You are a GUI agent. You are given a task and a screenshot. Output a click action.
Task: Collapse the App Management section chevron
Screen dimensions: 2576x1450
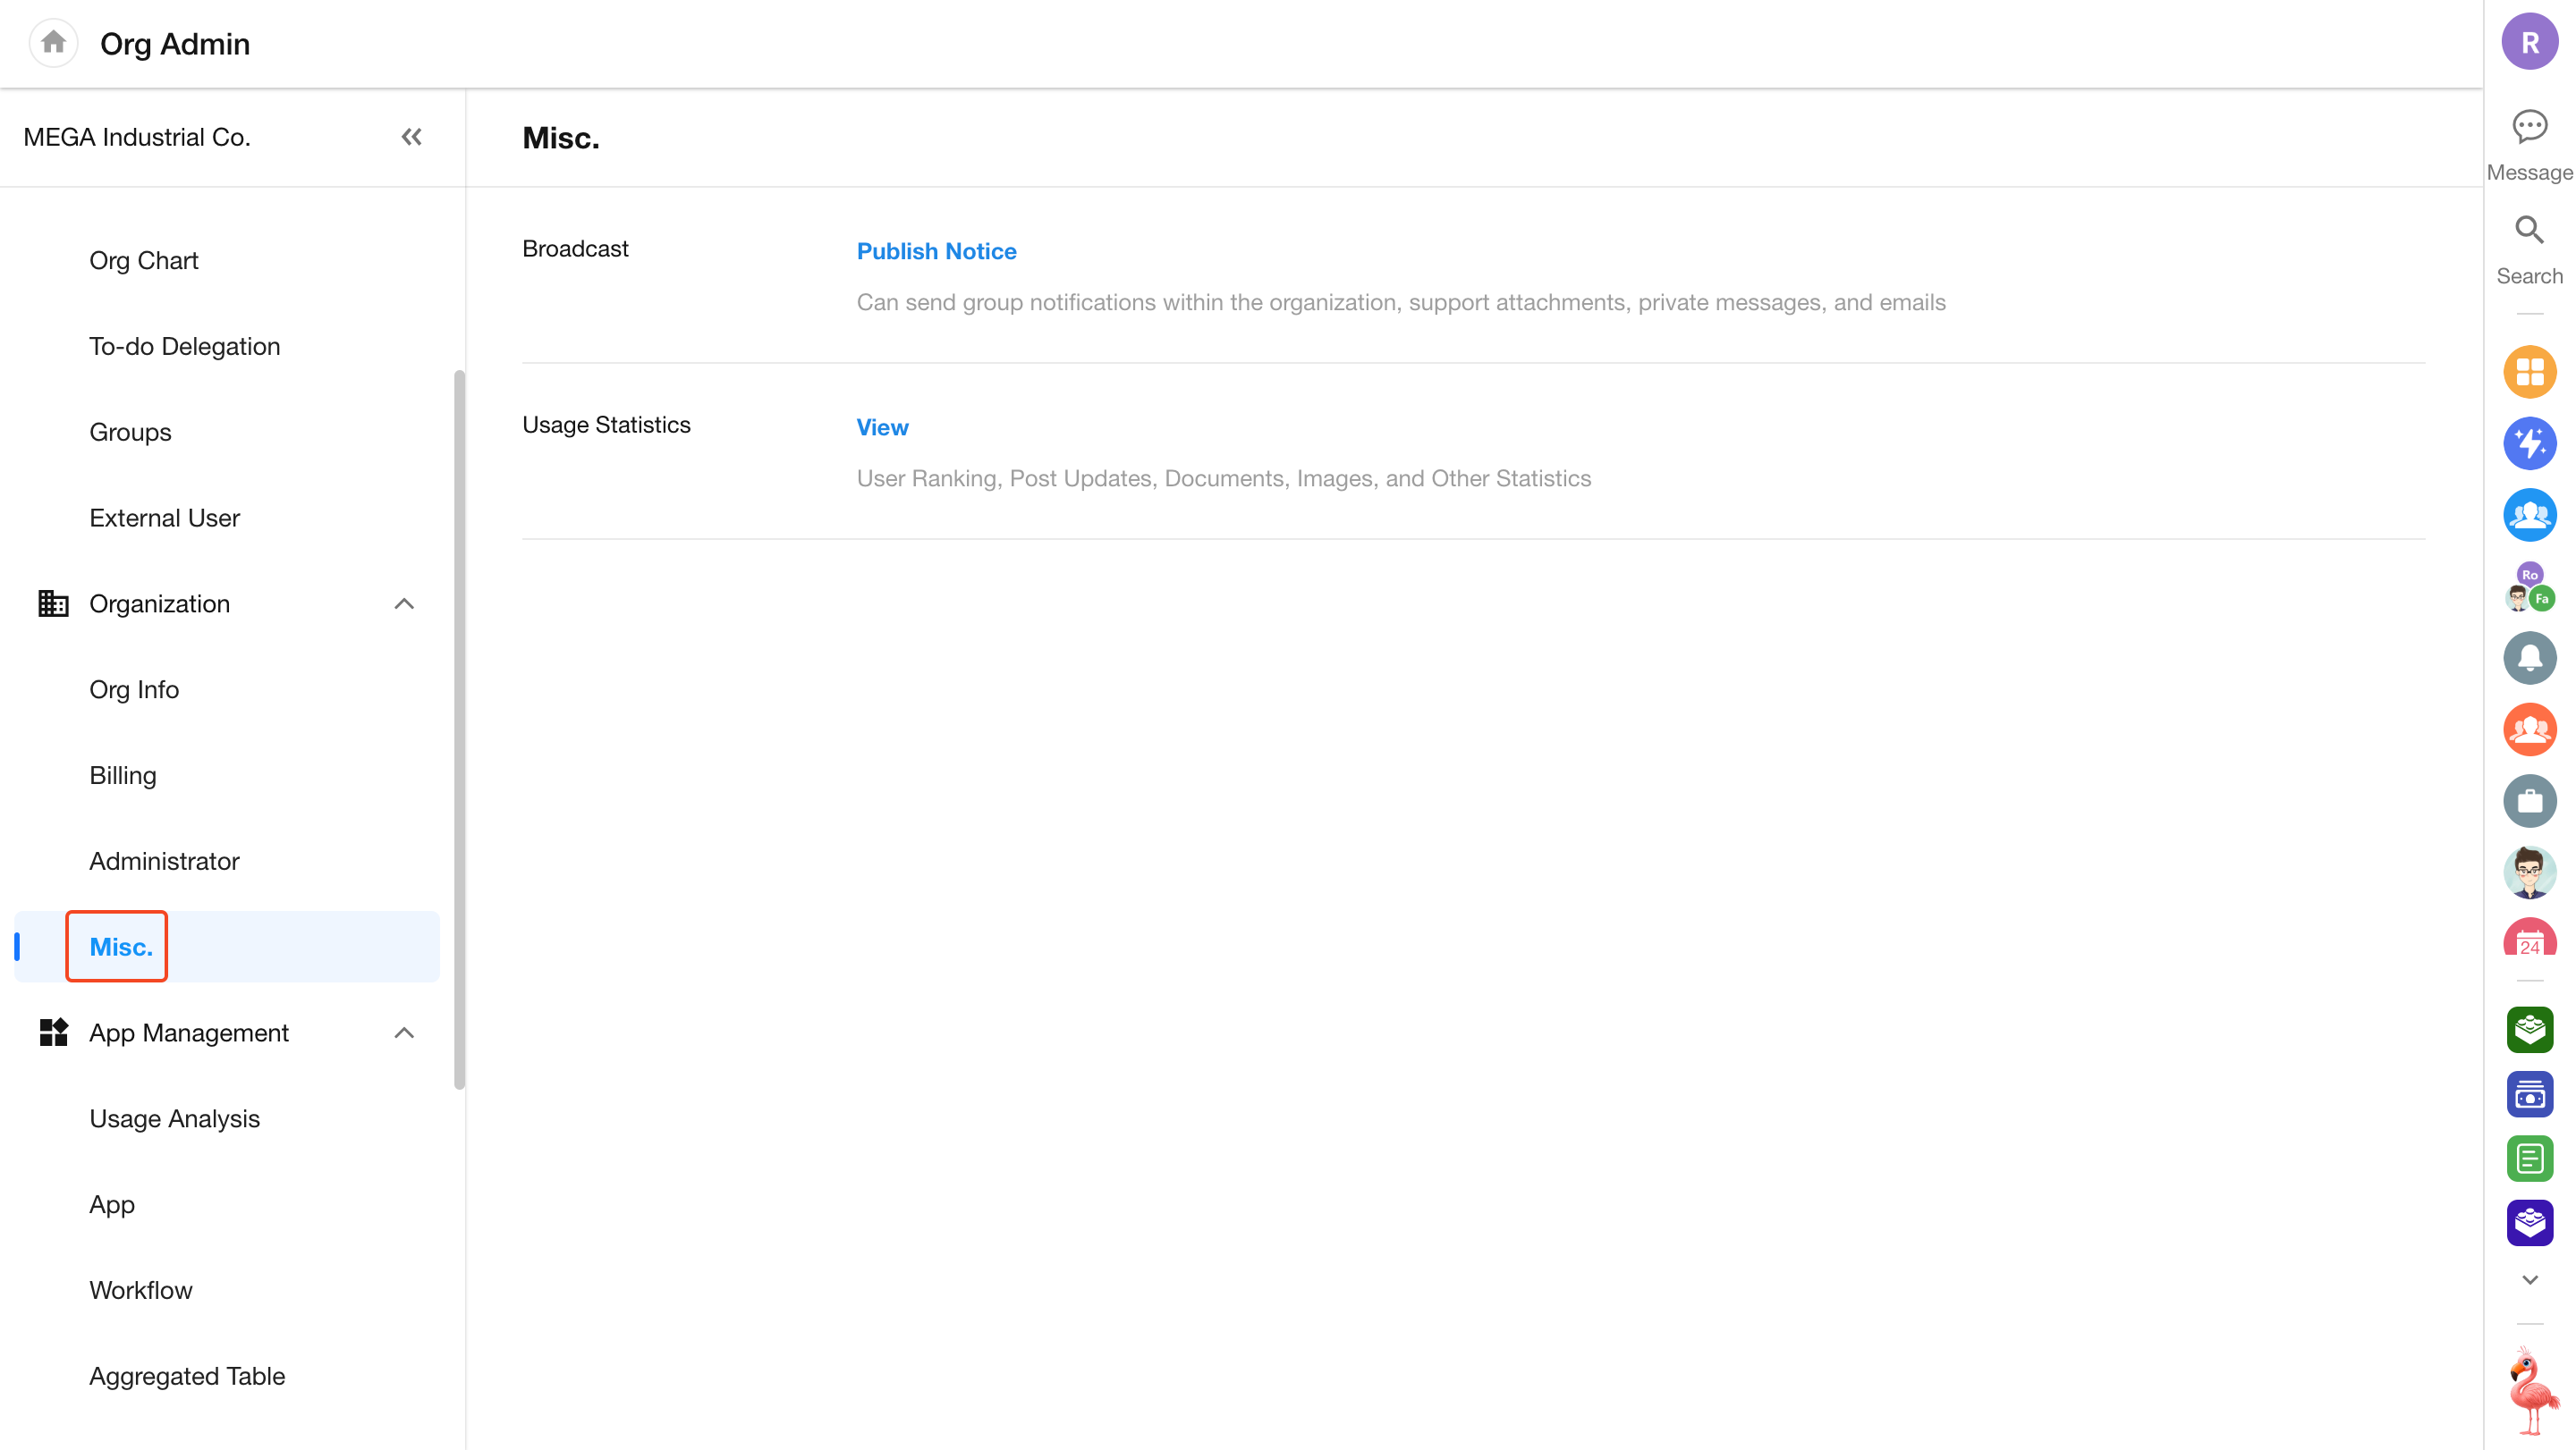[x=404, y=1033]
